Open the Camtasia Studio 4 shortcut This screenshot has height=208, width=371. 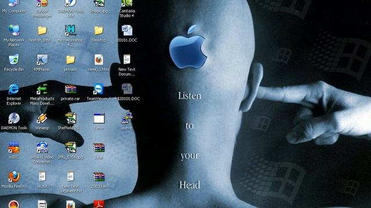pyautogui.click(x=127, y=3)
